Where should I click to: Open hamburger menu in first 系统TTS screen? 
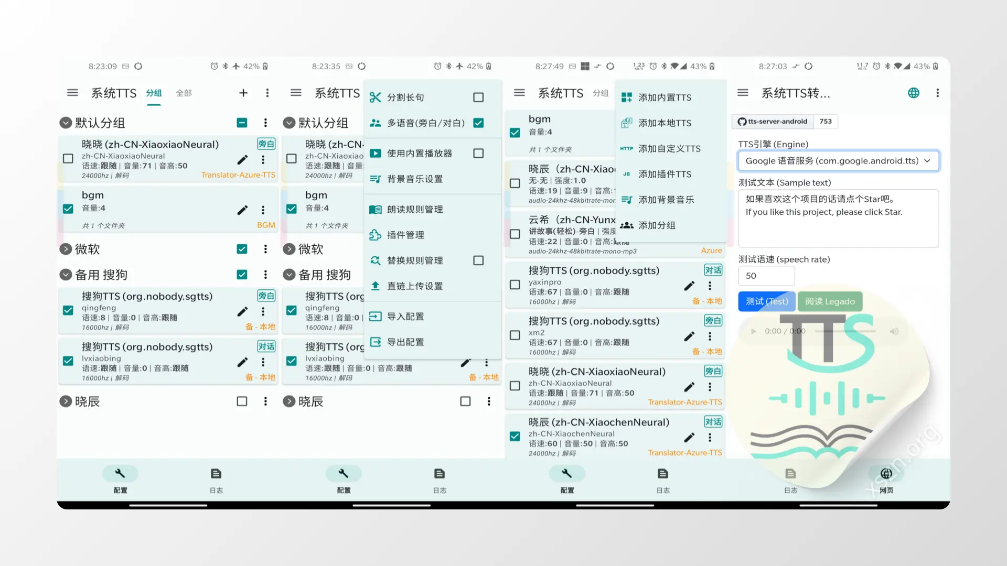[x=72, y=93]
